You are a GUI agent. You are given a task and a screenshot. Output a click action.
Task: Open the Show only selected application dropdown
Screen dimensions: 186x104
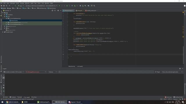[172, 72]
